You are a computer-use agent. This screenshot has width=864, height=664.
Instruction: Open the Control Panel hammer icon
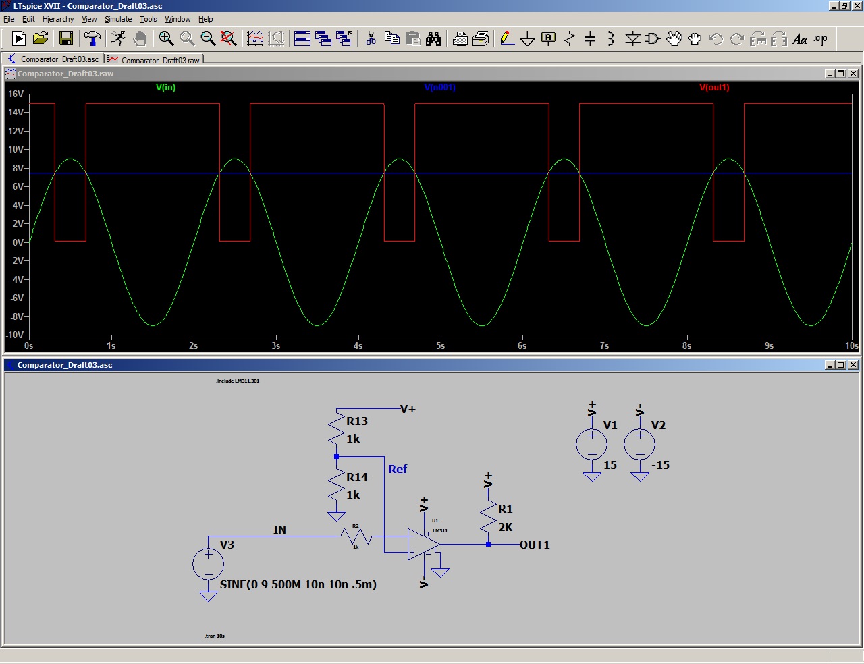[x=92, y=38]
